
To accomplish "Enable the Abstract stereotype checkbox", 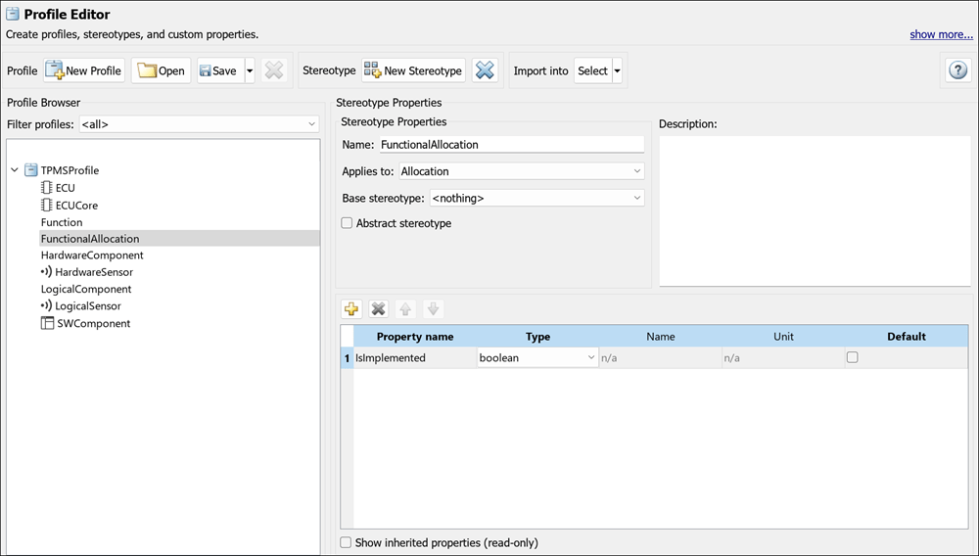I will tap(347, 223).
